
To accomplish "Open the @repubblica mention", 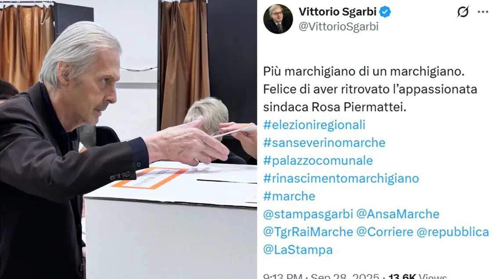I will coord(453,232).
